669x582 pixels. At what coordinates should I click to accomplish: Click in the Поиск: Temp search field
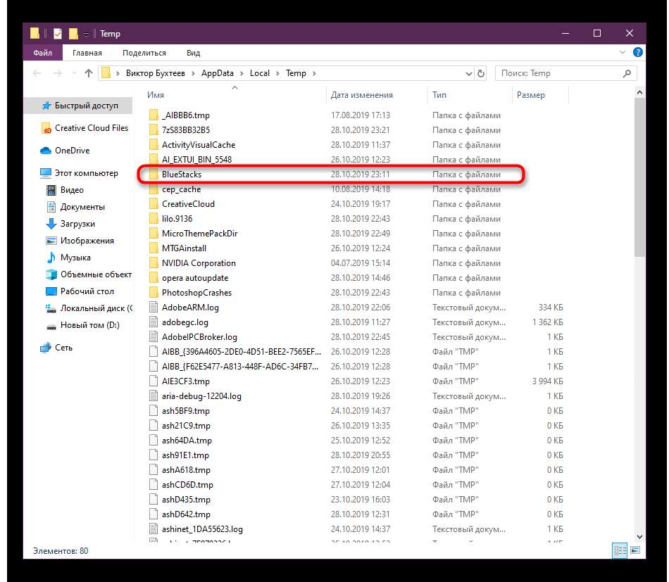click(x=556, y=73)
